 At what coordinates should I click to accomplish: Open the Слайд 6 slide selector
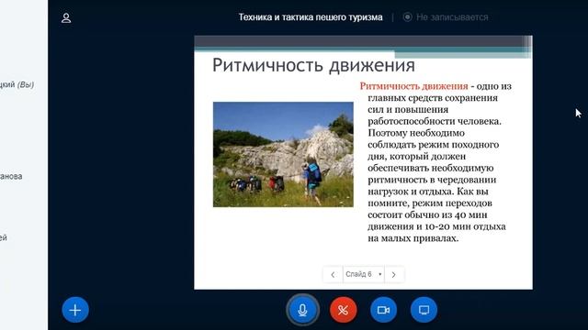pyautogui.click(x=364, y=275)
